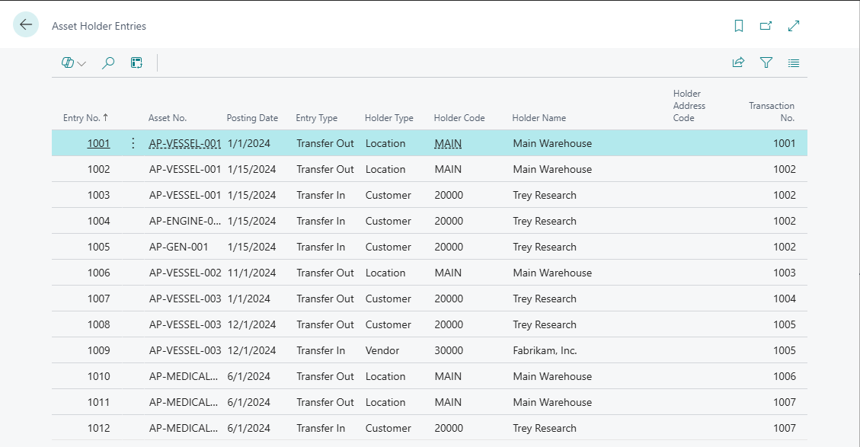This screenshot has width=860, height=447.
Task: Open the Copilot dropdown in toolbar
Action: [74, 63]
